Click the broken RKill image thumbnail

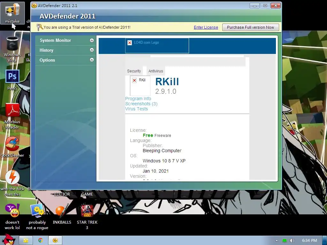[140, 85]
